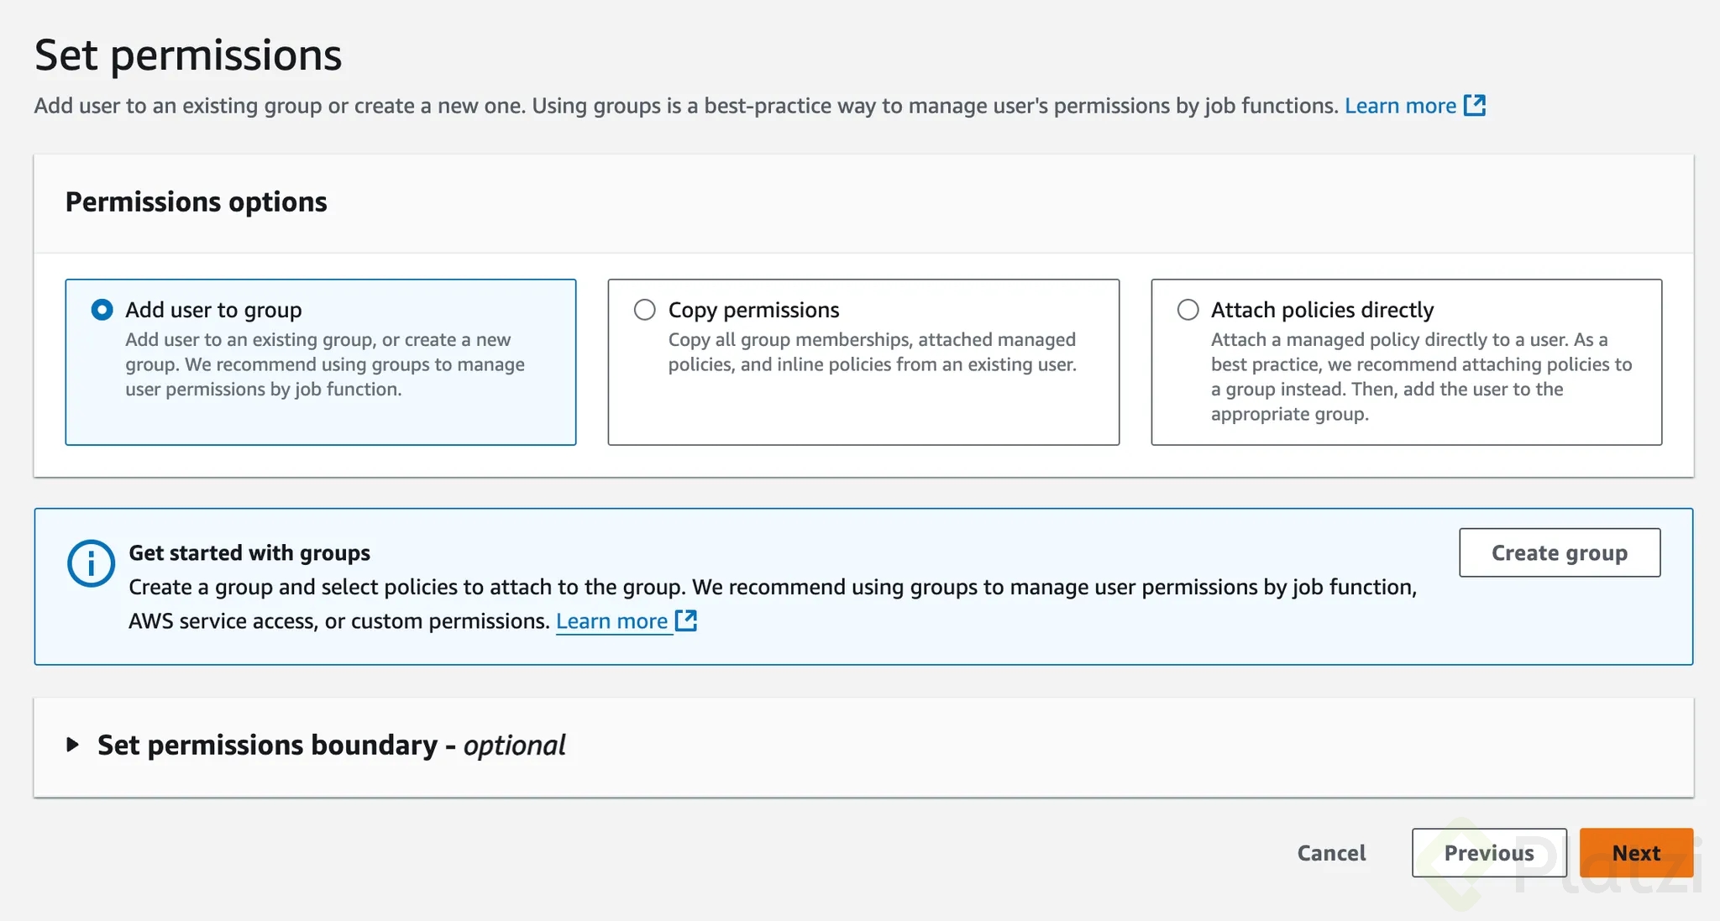This screenshot has width=1720, height=921.
Task: Open Learn more link in groups info banner
Action: point(611,621)
